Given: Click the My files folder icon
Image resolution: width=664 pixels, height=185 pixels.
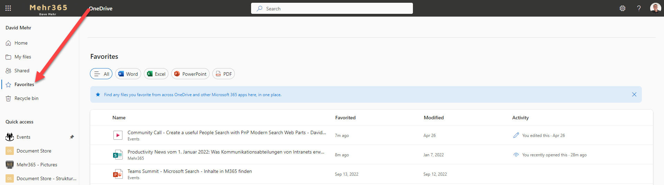Looking at the screenshot, I should click(8, 57).
